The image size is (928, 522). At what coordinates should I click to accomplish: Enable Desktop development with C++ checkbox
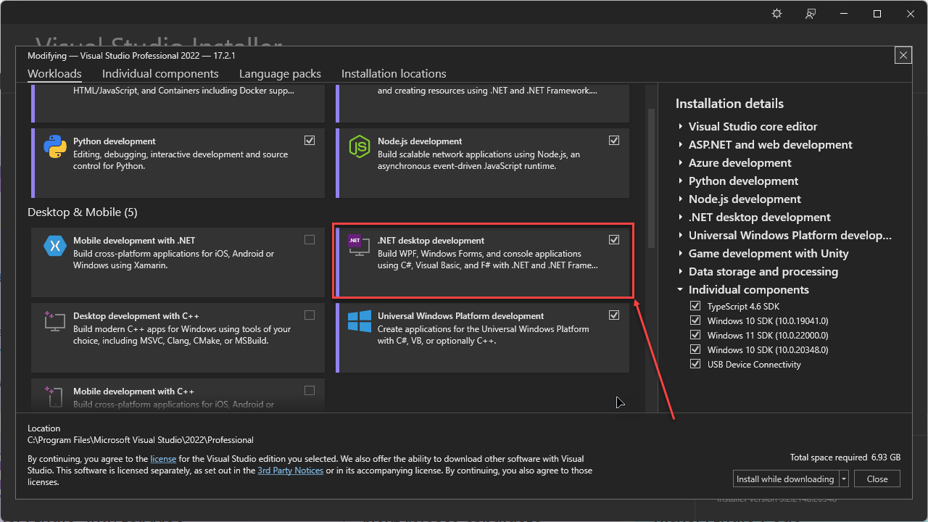(x=310, y=315)
